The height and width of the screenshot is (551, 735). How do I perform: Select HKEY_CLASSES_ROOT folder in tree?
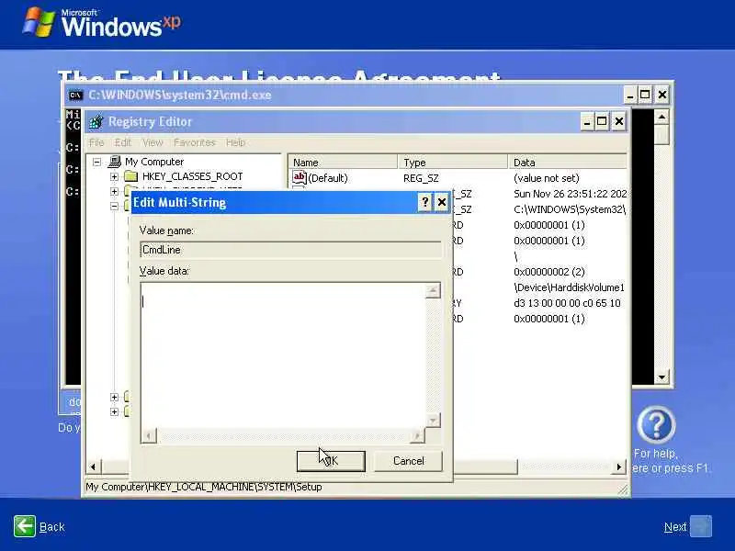coord(192,176)
